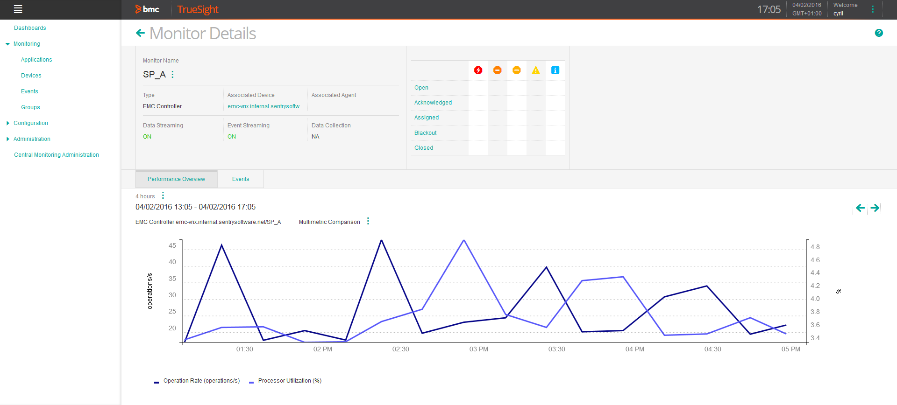Expand the Administration section
This screenshot has height=405, width=897.
(7, 139)
